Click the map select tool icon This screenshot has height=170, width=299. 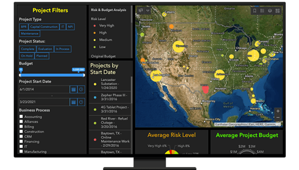coord(141,11)
